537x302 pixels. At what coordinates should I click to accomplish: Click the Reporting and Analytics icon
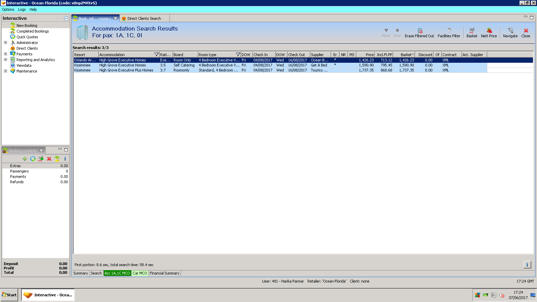13,60
